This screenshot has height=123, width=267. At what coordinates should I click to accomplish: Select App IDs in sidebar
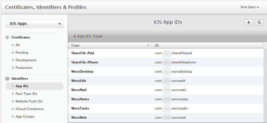[x=35, y=86]
